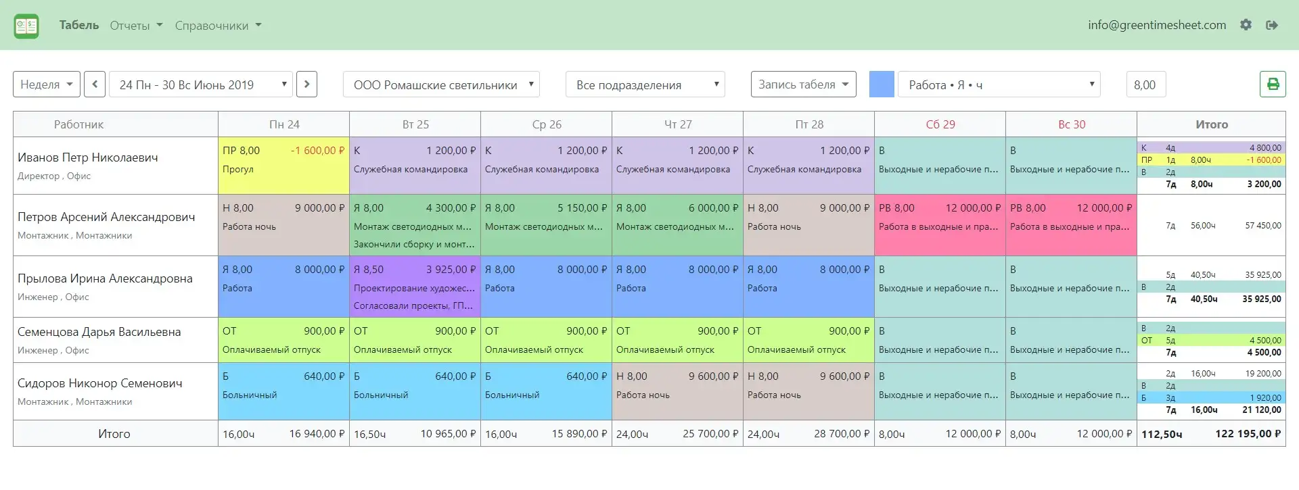The width and height of the screenshot is (1299, 490).
Task: Open the Работа • Я • ч type dropdown
Action: (999, 84)
